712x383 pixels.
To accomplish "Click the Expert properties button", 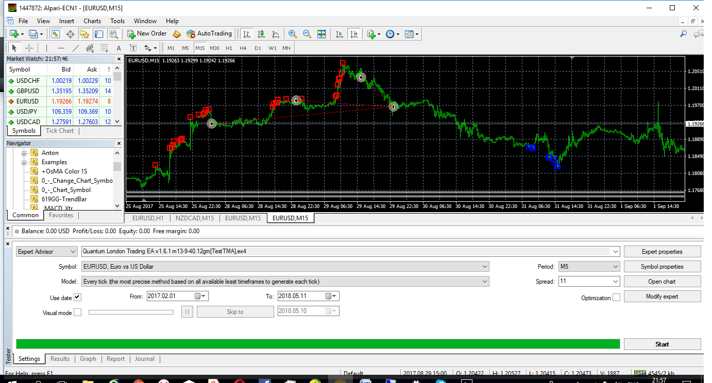I will (x=662, y=252).
